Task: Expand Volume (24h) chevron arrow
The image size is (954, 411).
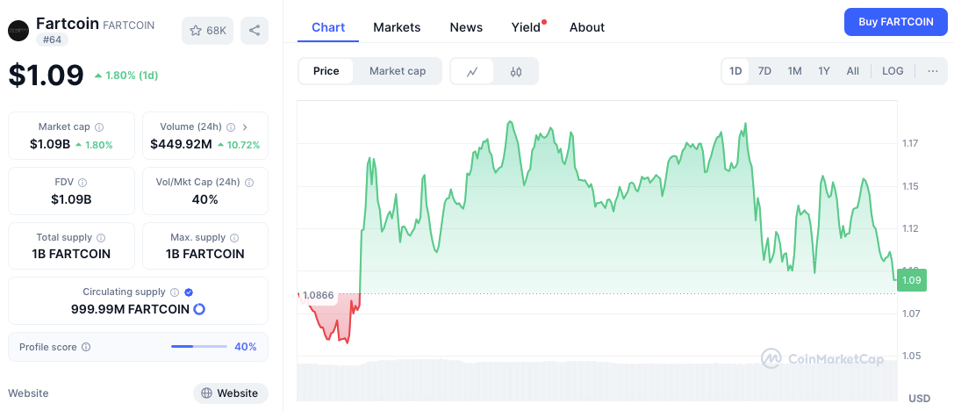Action: coord(245,127)
